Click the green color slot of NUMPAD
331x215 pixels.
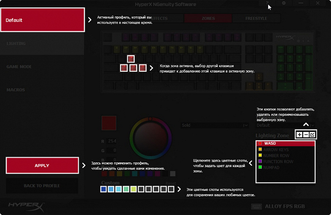click(x=260, y=167)
